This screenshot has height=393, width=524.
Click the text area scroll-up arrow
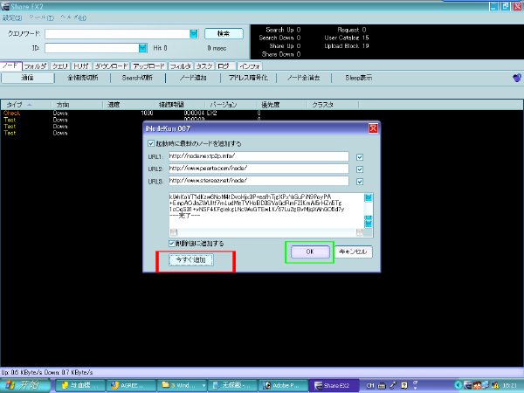click(368, 198)
